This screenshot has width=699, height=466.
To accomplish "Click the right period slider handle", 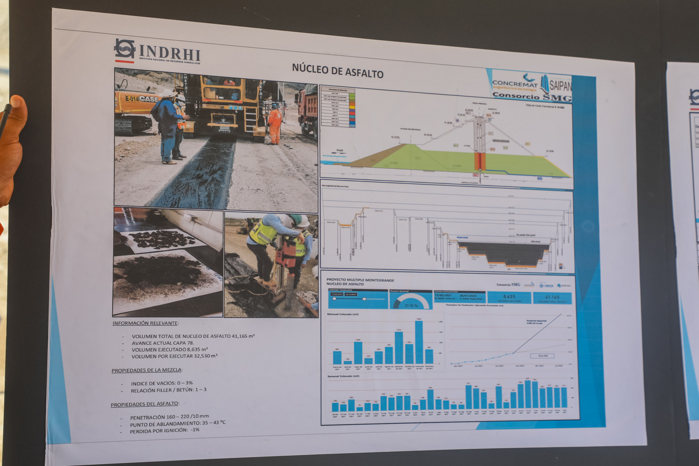I will click(x=364, y=299).
